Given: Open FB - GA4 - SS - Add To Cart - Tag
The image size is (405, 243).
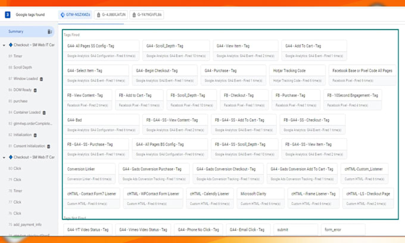Looking at the screenshot, I should [244, 124].
